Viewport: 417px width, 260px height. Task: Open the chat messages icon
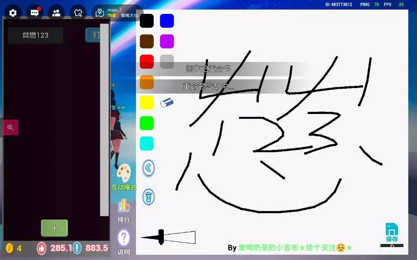[34, 13]
